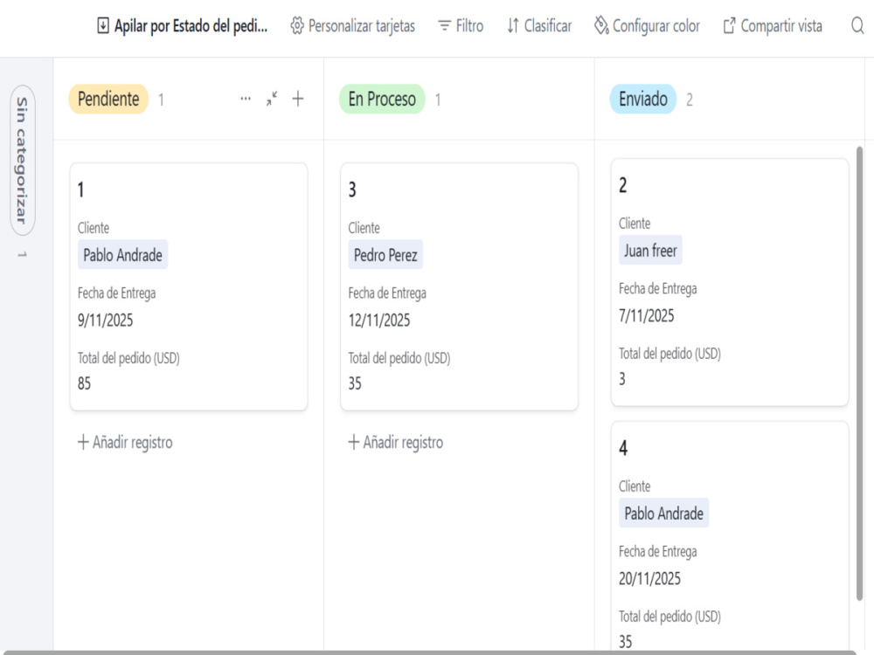This screenshot has height=655, width=874.
Task: Click Añadir registro under Pendiente column
Action: [x=125, y=442]
